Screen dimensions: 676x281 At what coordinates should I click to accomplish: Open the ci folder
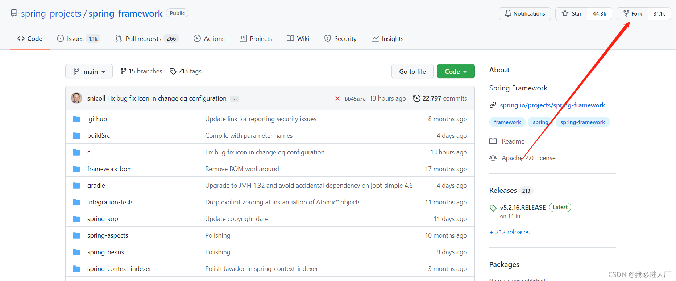coord(90,152)
